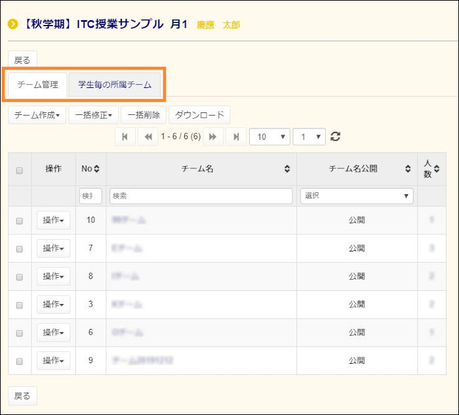Sort by チーム名公開 column sort arrows

click(x=407, y=169)
